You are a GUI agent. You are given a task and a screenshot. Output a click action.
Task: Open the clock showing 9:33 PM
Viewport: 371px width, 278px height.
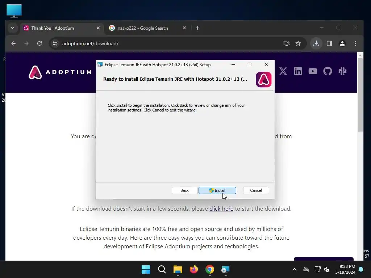pyautogui.click(x=345, y=269)
